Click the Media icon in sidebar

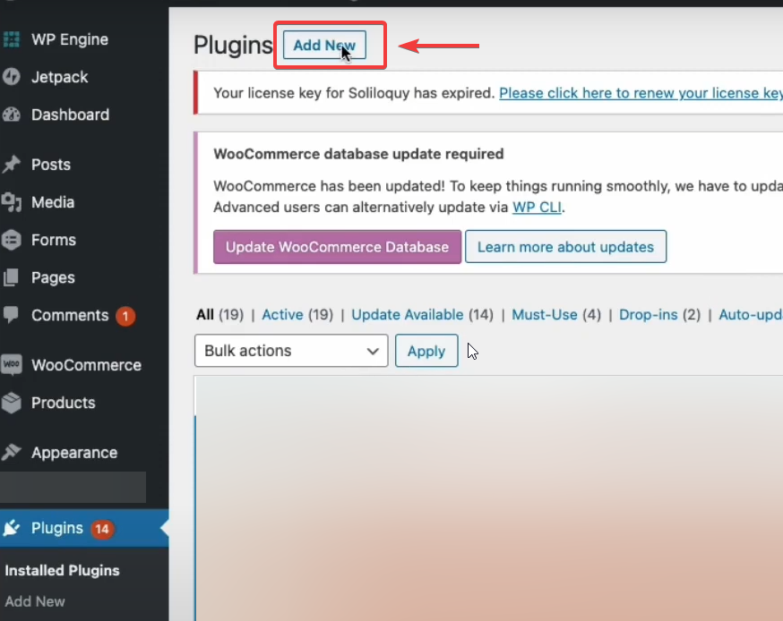point(11,202)
